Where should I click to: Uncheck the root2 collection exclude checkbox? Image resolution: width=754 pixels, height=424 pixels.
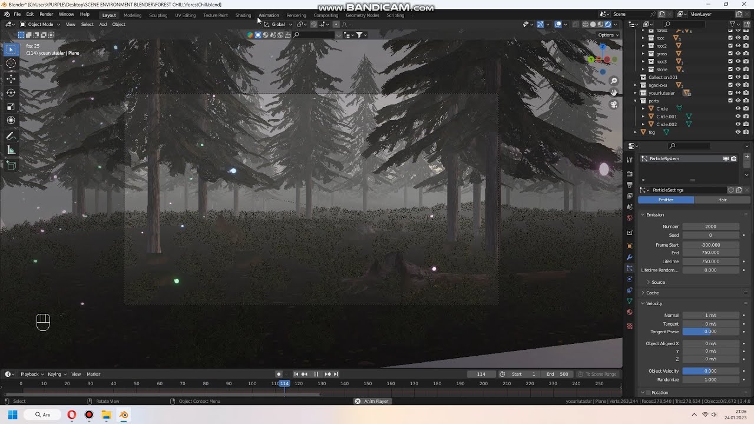coord(730,46)
